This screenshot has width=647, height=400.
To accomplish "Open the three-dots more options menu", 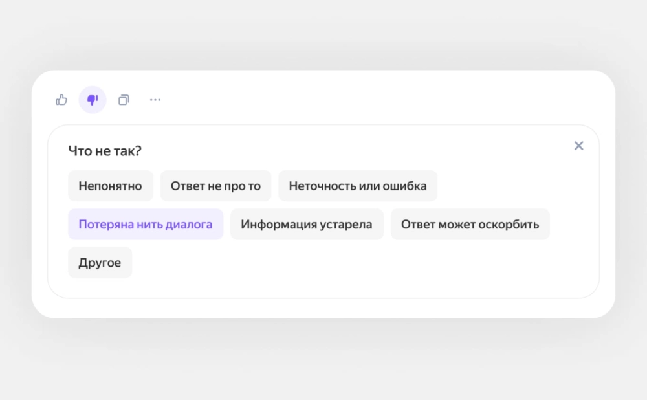I will tap(155, 100).
